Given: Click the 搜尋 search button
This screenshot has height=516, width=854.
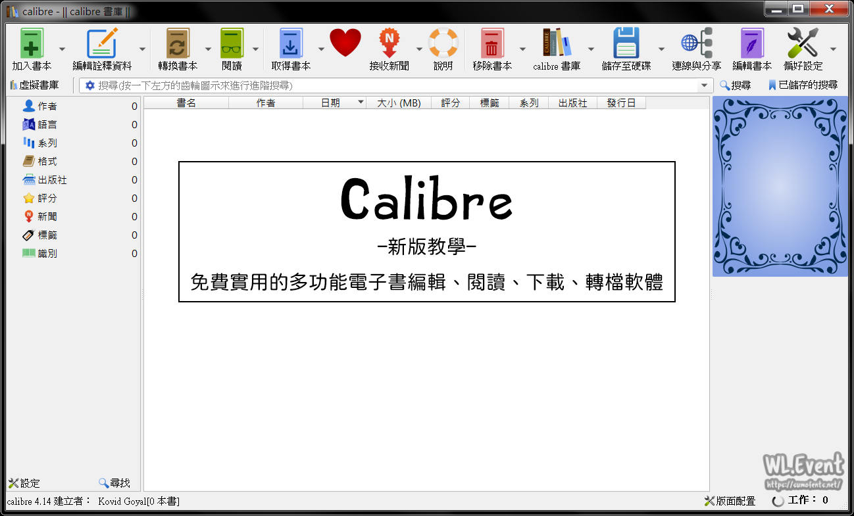Looking at the screenshot, I should pos(736,85).
